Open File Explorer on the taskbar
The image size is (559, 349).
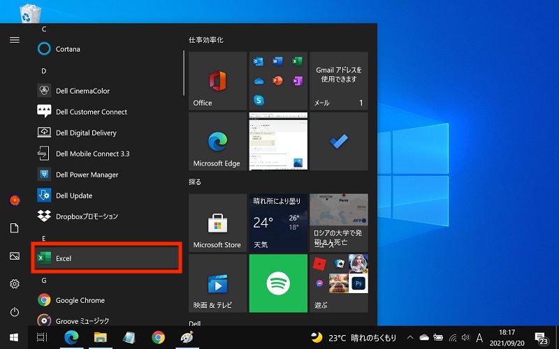point(100,338)
